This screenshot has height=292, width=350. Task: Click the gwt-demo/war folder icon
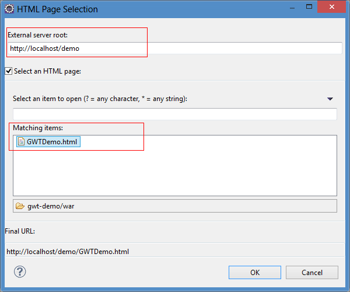(20, 206)
